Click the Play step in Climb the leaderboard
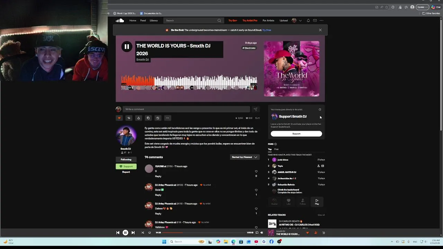This screenshot has height=249, width=443. [317, 202]
